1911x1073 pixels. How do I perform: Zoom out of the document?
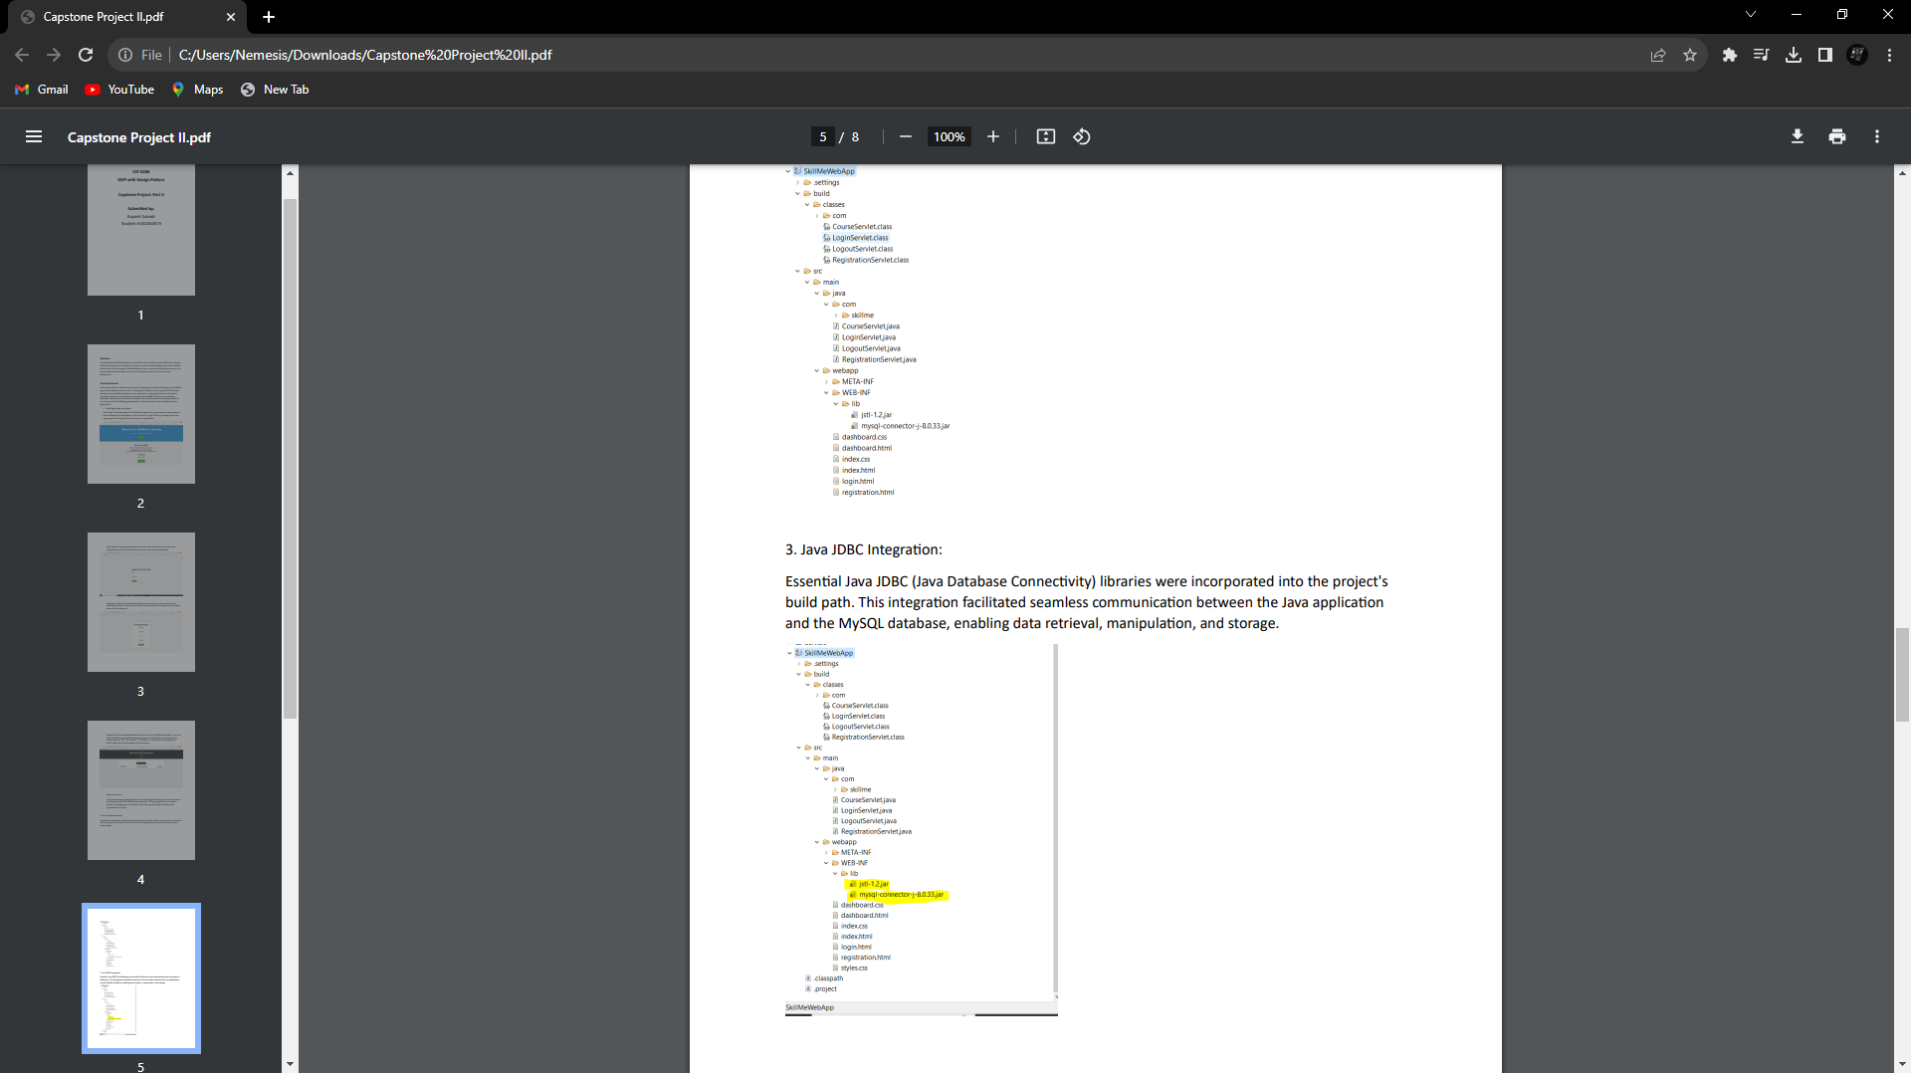[905, 136]
